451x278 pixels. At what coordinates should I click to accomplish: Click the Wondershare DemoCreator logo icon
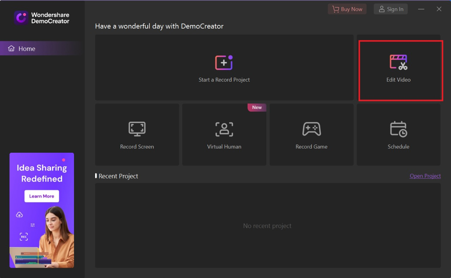pyautogui.click(x=21, y=18)
